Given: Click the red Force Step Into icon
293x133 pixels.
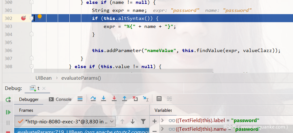Looking at the screenshot, I should click(114, 99).
